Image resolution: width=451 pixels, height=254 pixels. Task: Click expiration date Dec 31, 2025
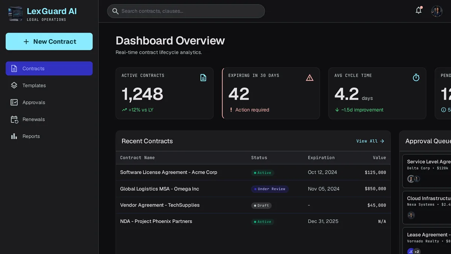coord(323,221)
